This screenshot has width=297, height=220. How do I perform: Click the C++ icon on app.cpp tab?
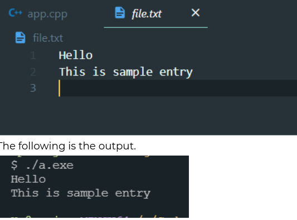pos(16,13)
